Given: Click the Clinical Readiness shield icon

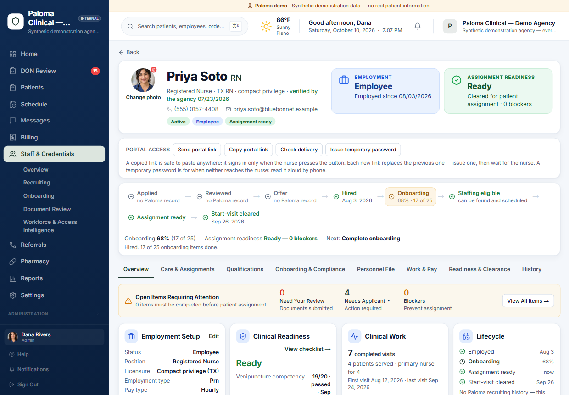Looking at the screenshot, I should tap(243, 336).
